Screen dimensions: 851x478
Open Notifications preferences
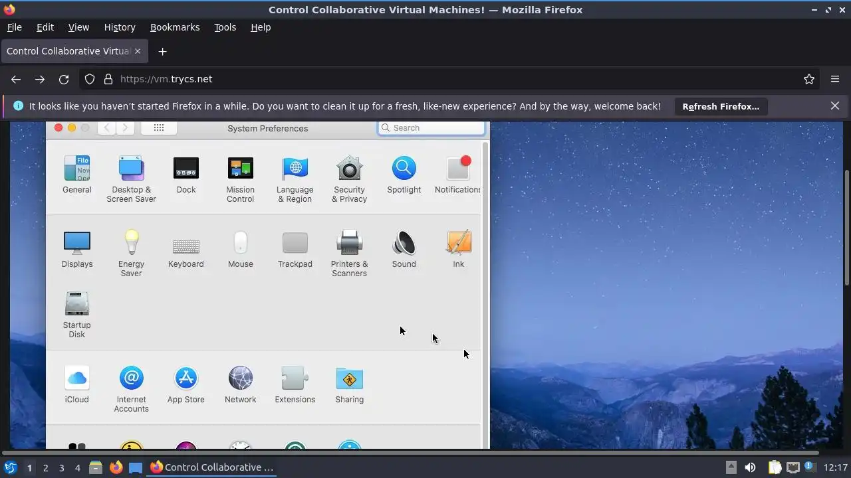point(457,175)
